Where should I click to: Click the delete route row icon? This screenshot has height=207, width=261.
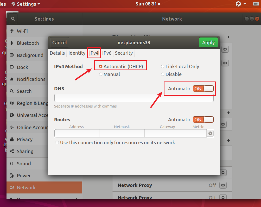(x=210, y=133)
